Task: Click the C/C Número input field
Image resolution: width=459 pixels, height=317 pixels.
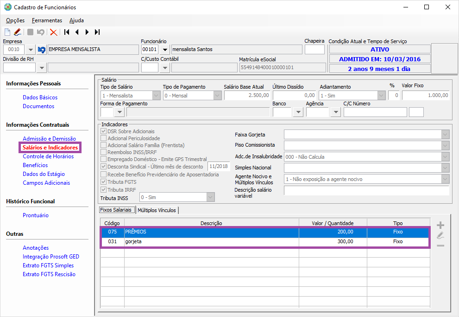Action: click(375, 112)
